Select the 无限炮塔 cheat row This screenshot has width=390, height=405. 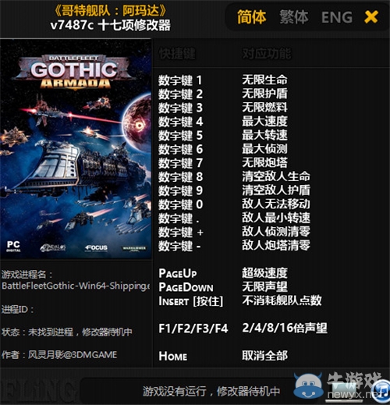tap(264, 162)
